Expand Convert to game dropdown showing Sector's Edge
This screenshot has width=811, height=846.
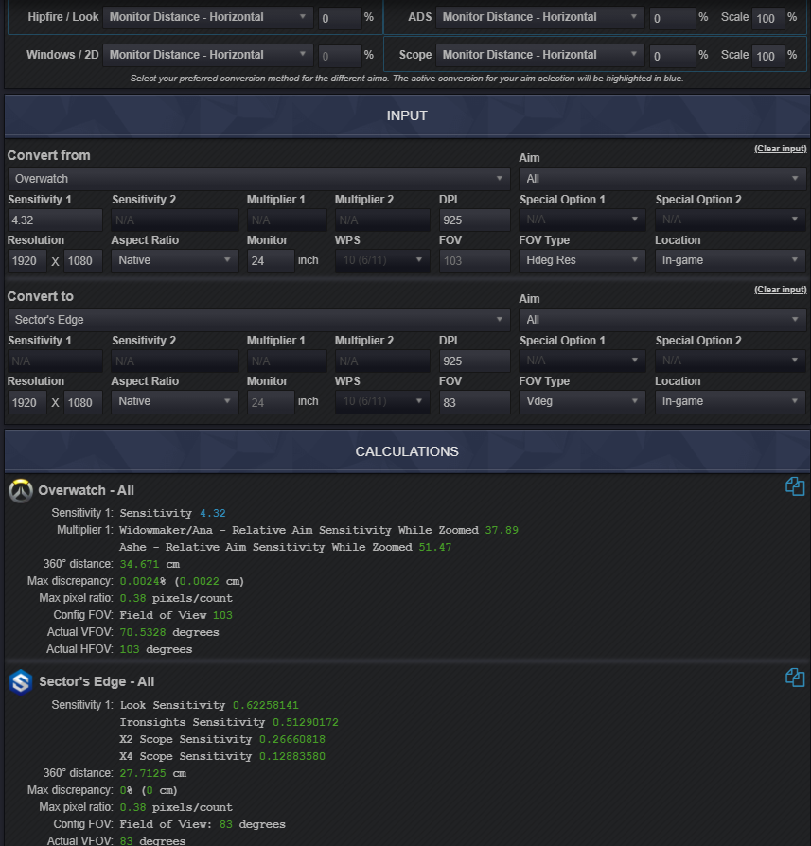[x=259, y=320]
